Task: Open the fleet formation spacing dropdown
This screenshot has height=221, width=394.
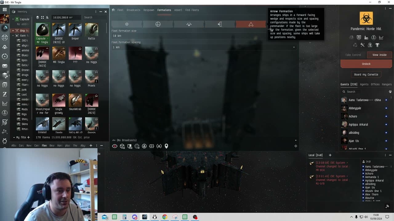Action: click(204, 47)
